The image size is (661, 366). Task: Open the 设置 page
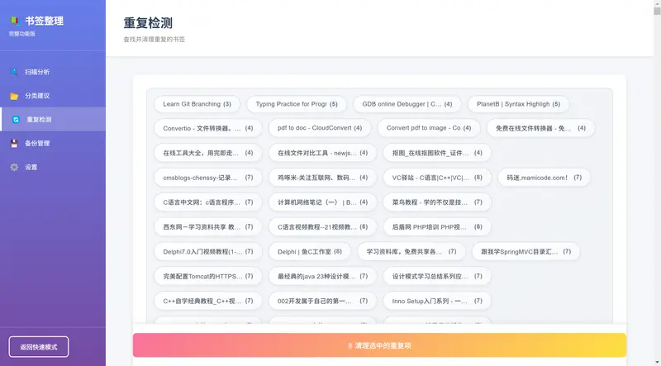pyautogui.click(x=53, y=167)
